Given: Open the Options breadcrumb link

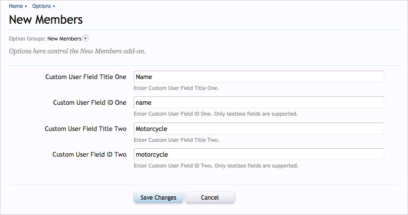Looking at the screenshot, I should click(x=41, y=6).
